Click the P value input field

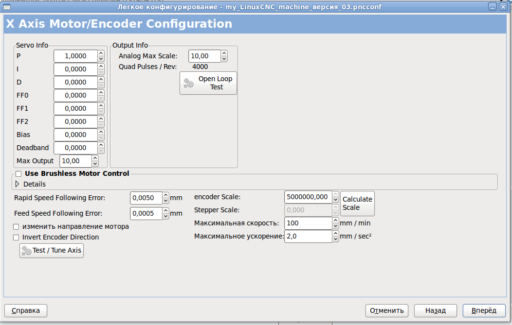click(x=75, y=56)
